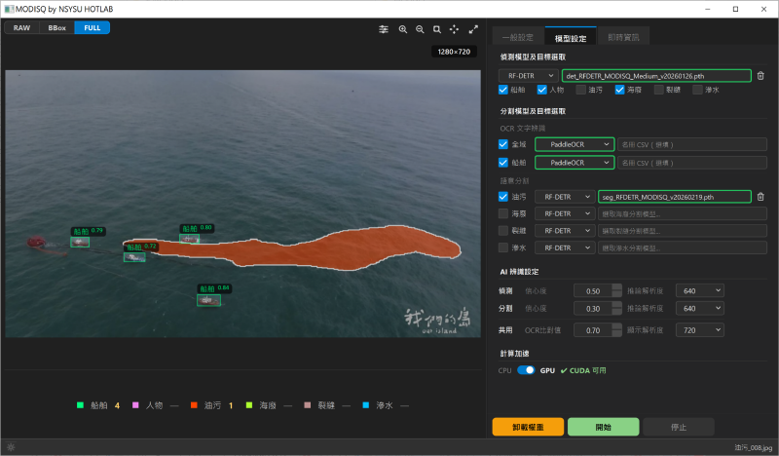Open the 一般設定 tab
The image size is (779, 456).
tap(518, 37)
